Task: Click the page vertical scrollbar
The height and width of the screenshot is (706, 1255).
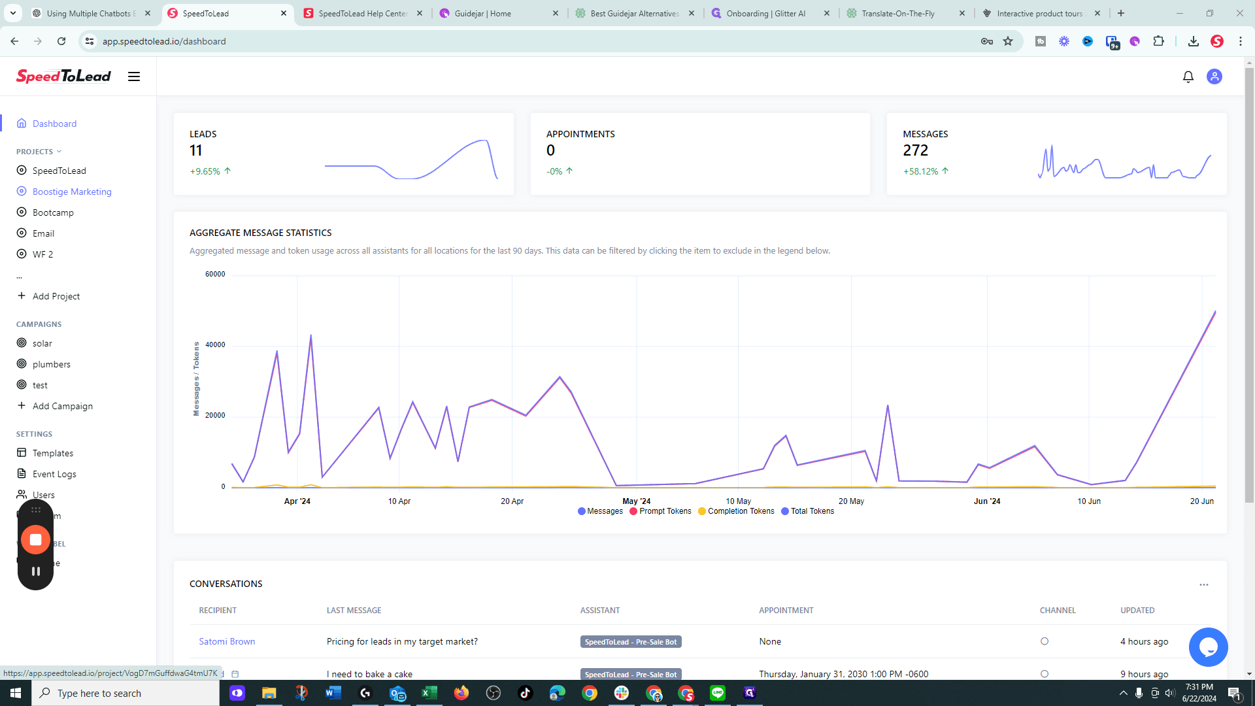Action: (x=1249, y=284)
